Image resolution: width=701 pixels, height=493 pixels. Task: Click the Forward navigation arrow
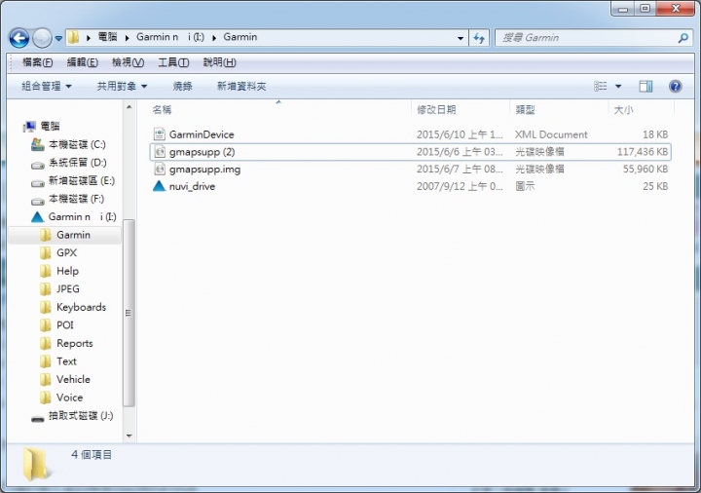point(43,38)
